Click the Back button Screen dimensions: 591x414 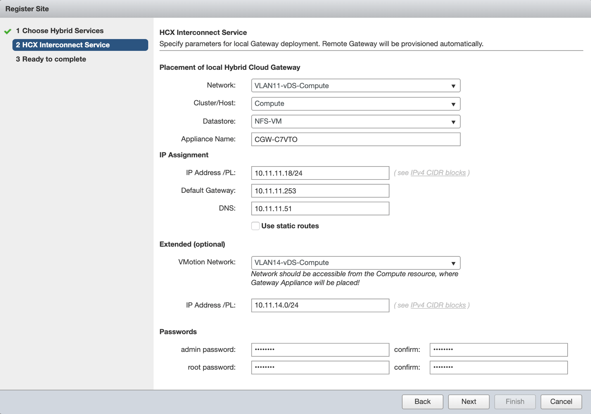click(x=422, y=401)
